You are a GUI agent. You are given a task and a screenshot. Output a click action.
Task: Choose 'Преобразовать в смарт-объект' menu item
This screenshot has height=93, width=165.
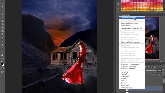[x=132, y=29]
